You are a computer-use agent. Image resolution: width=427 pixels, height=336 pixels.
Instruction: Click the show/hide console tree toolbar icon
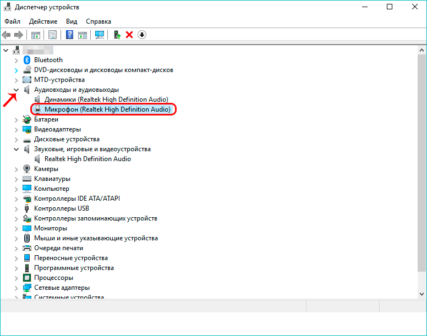[36, 35]
